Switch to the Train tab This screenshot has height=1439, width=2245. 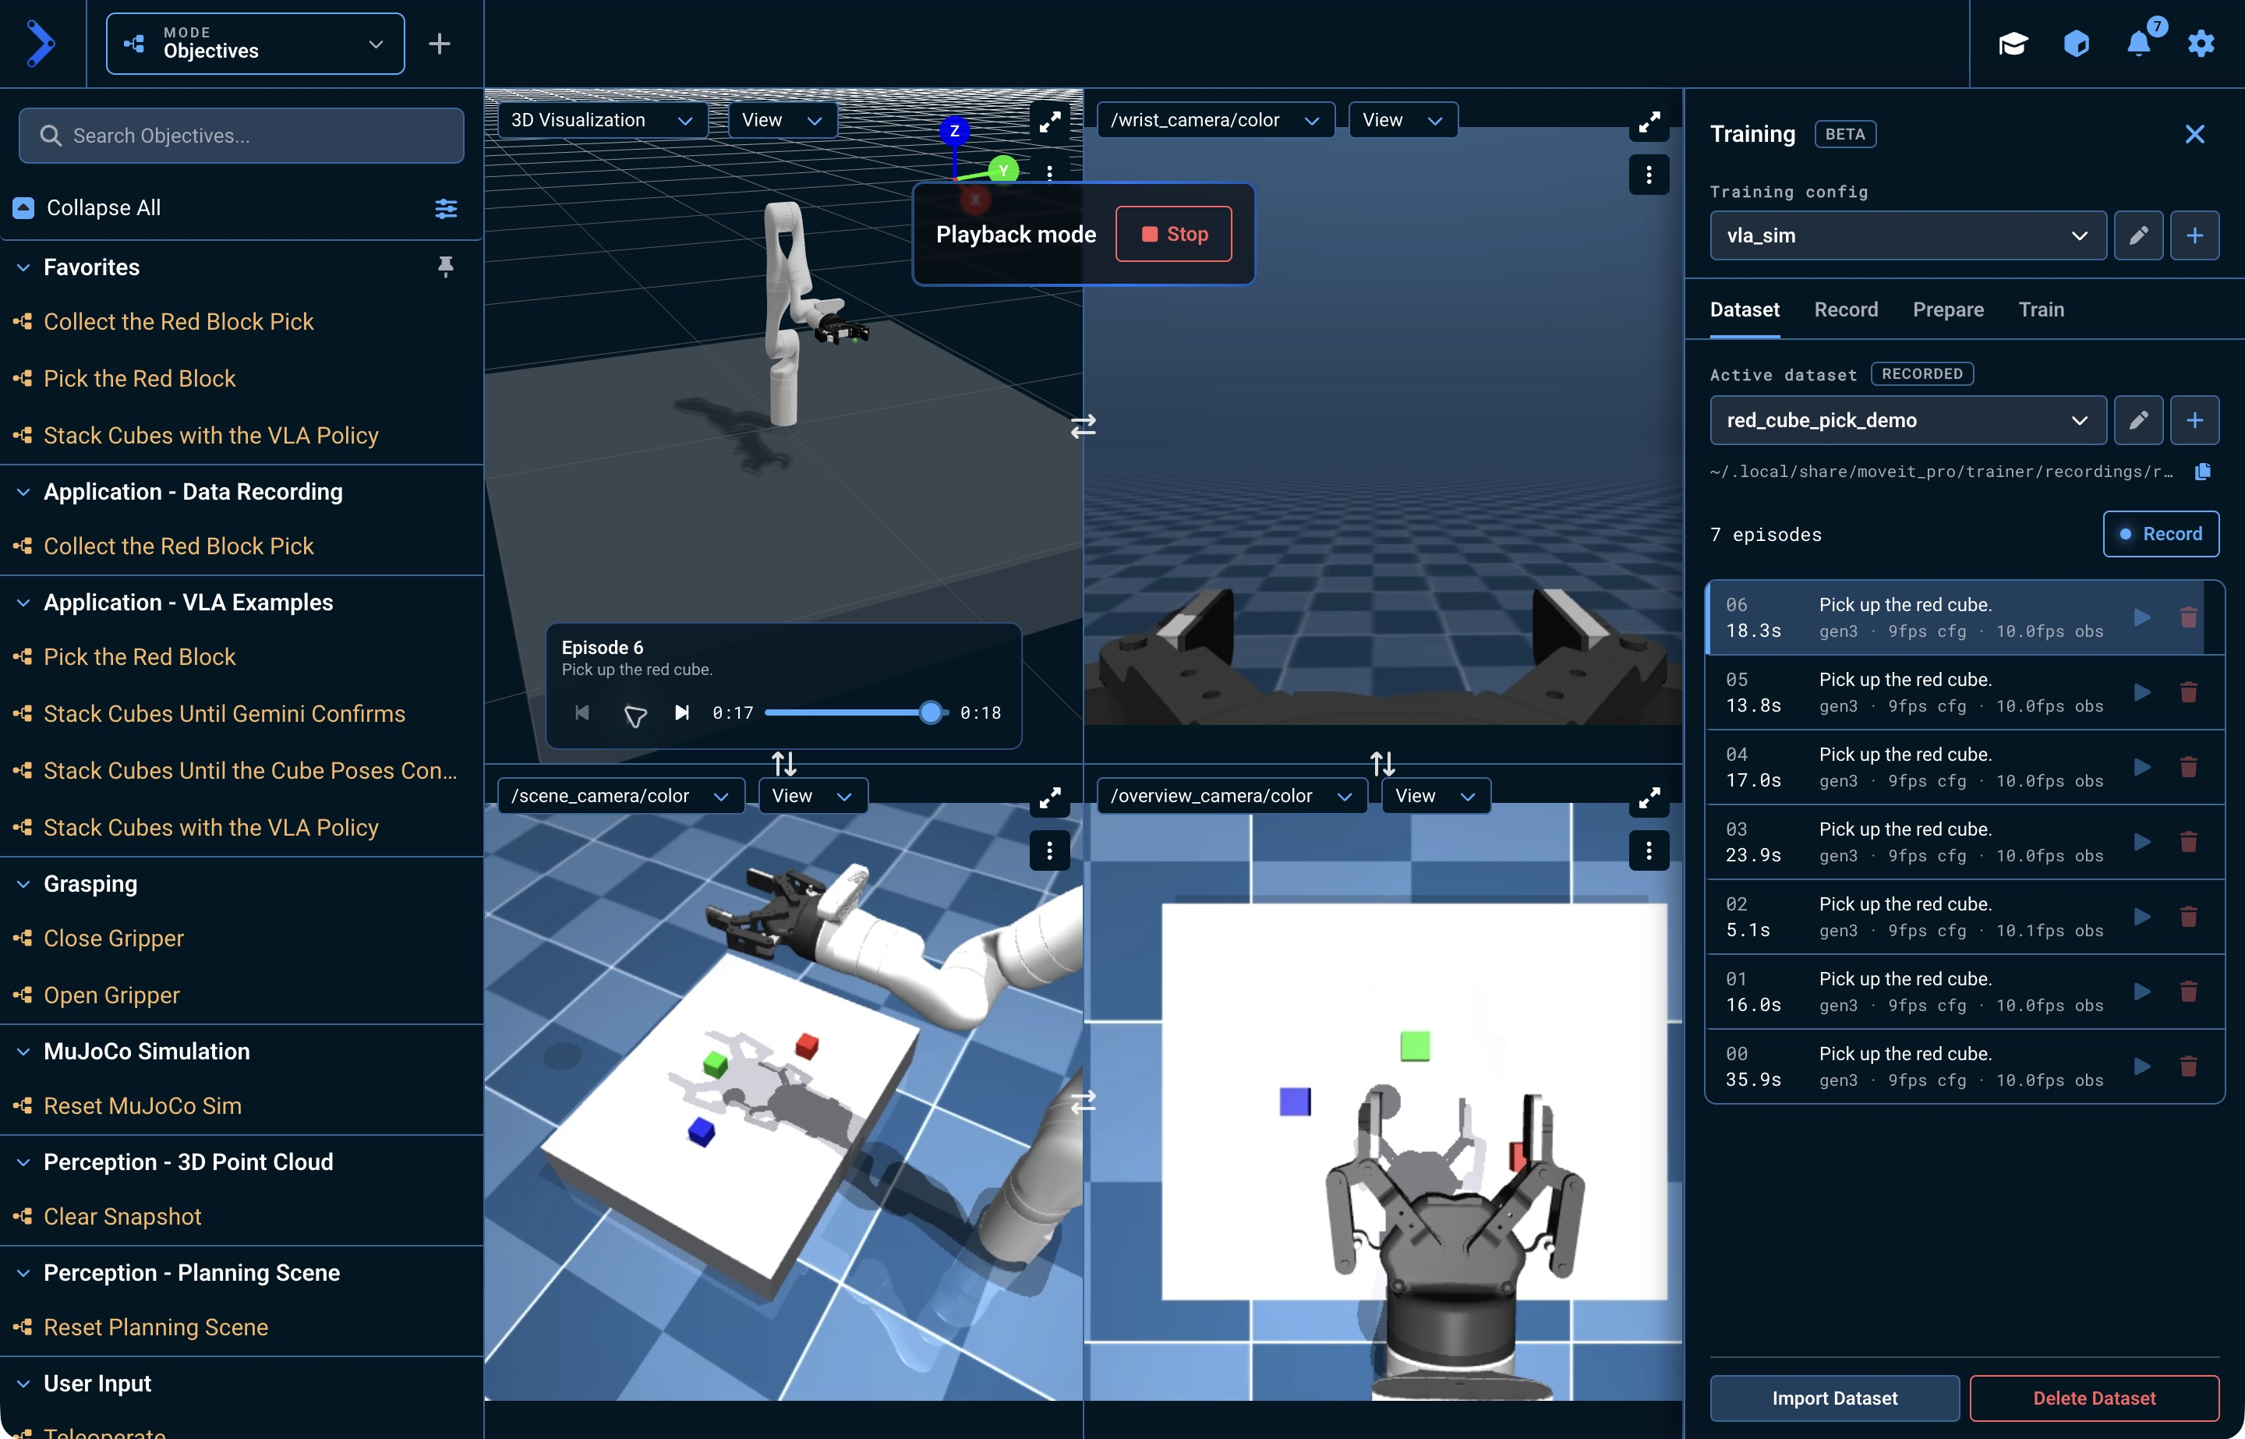point(2041,310)
